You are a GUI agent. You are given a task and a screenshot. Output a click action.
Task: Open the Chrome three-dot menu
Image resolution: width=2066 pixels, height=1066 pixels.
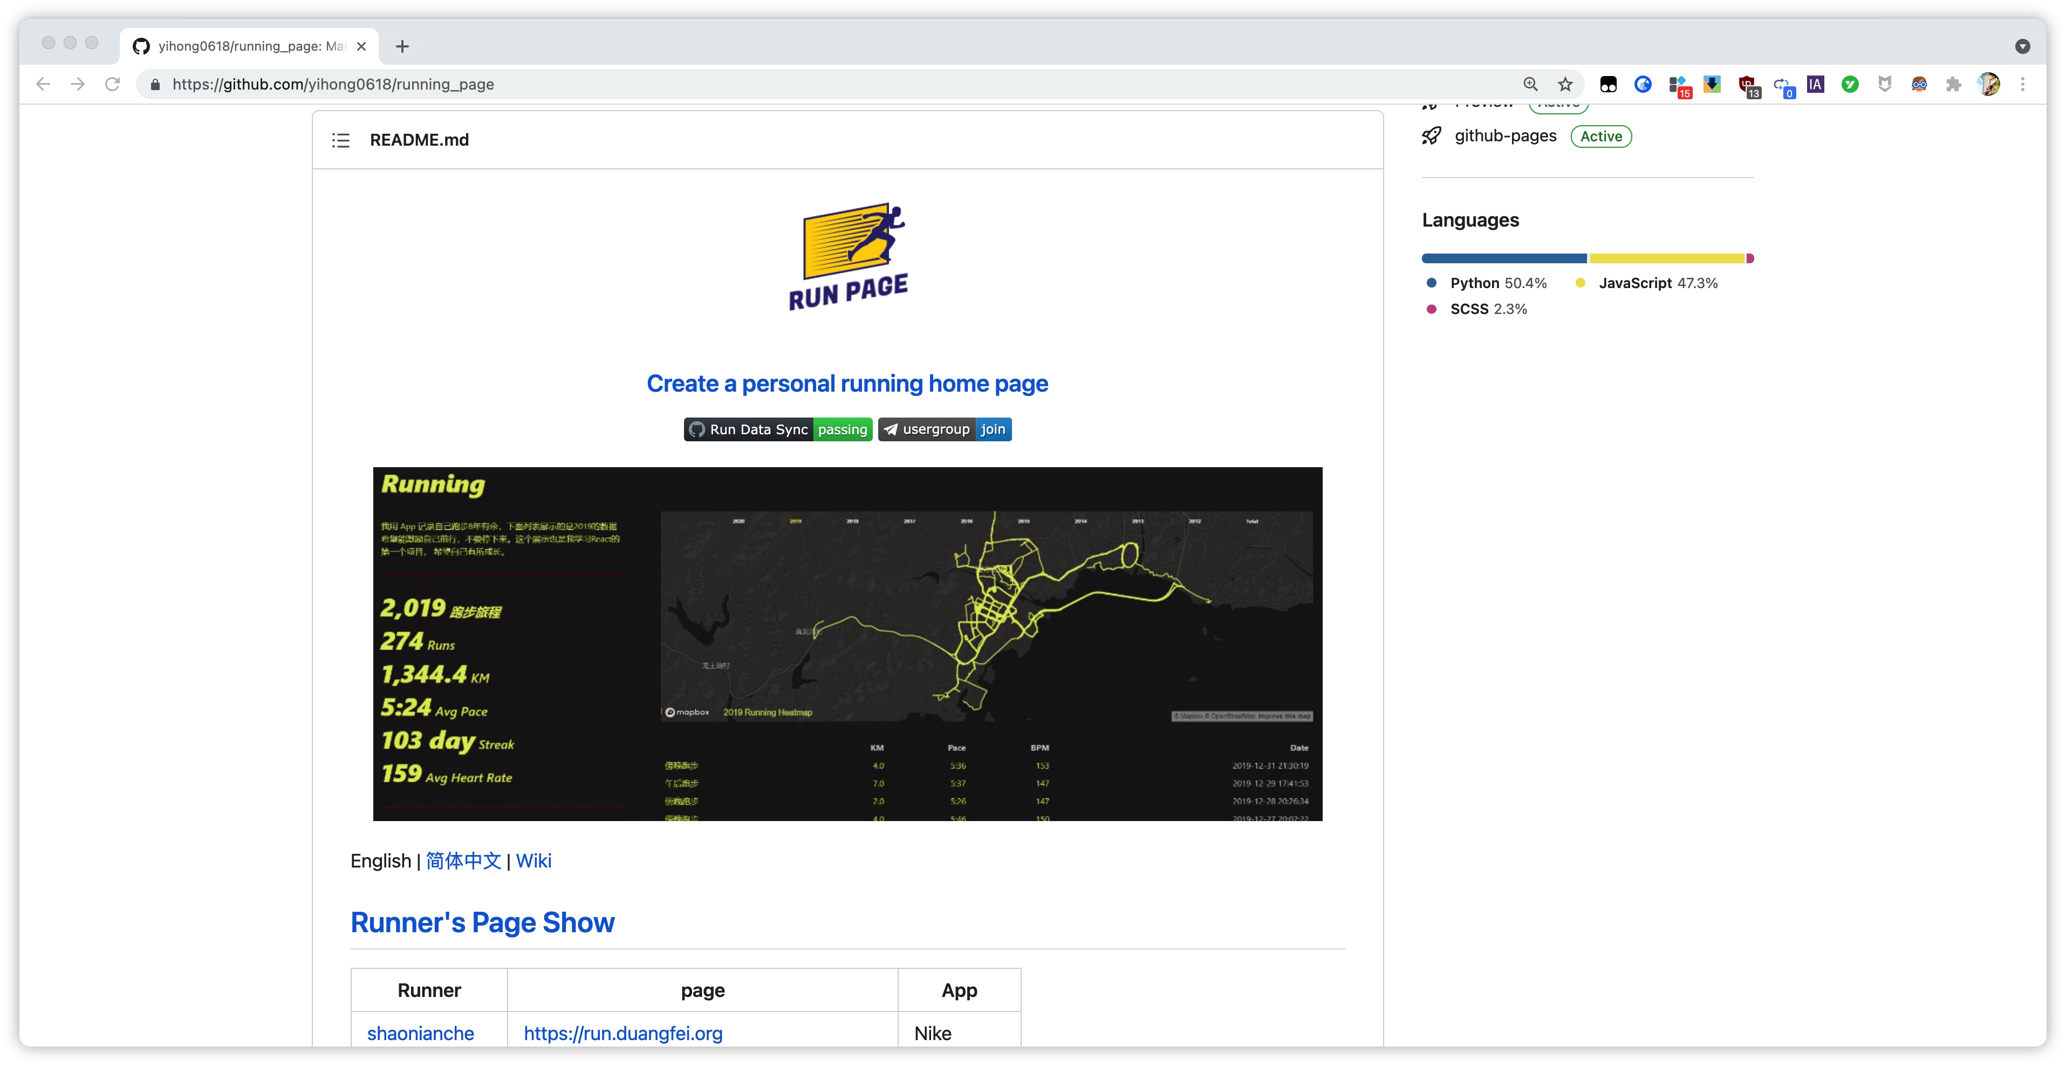coord(2023,84)
